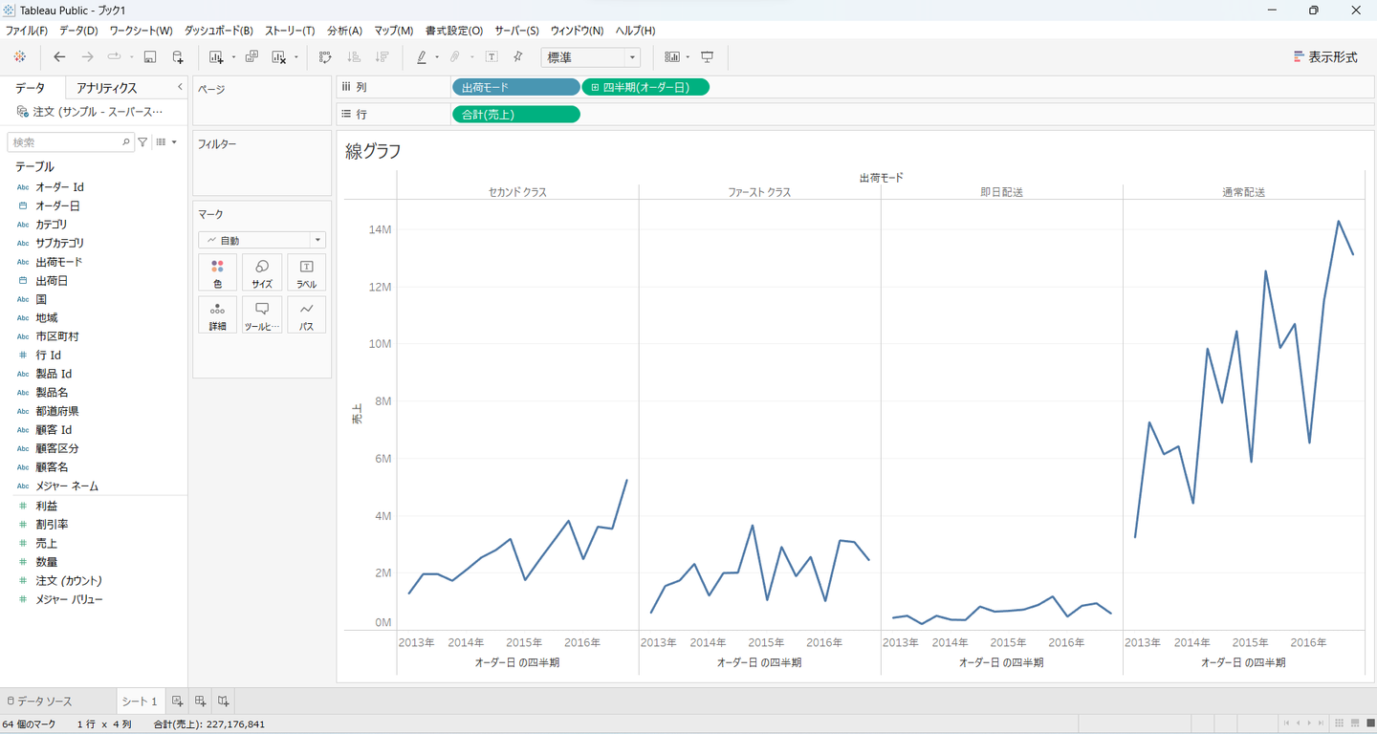Click the 通常配送 column header

(x=1243, y=192)
